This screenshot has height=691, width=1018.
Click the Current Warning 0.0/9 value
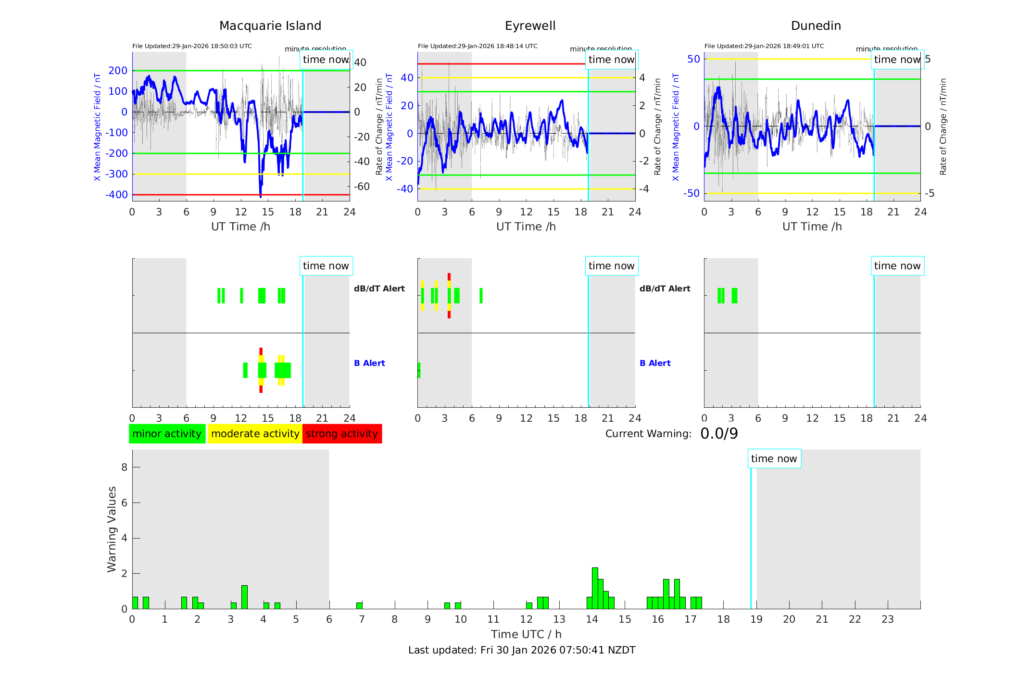point(719,434)
